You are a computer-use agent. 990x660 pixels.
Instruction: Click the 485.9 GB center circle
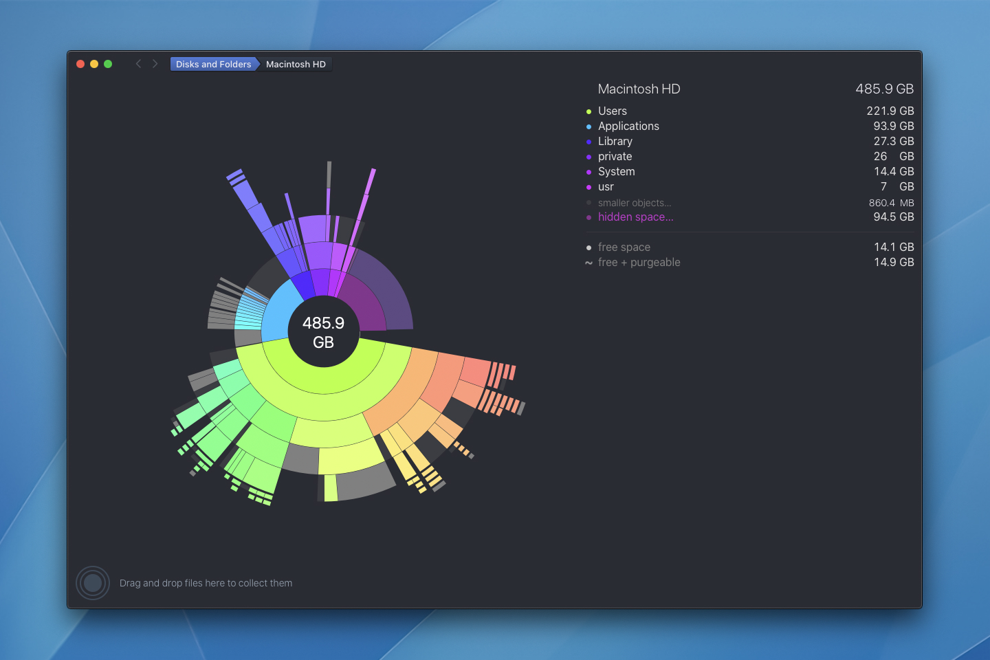pyautogui.click(x=323, y=332)
